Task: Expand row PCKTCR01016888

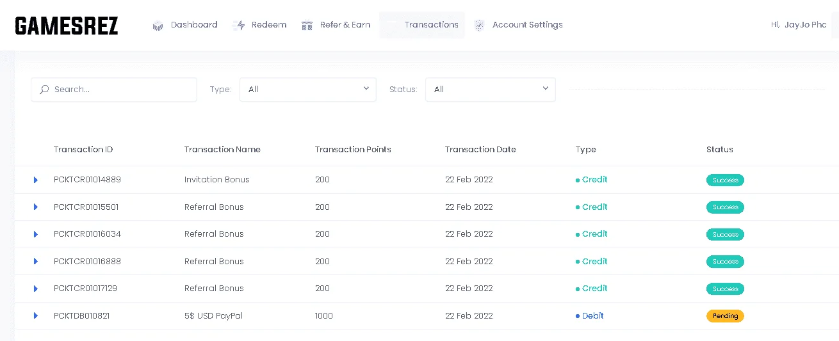Action: point(36,262)
